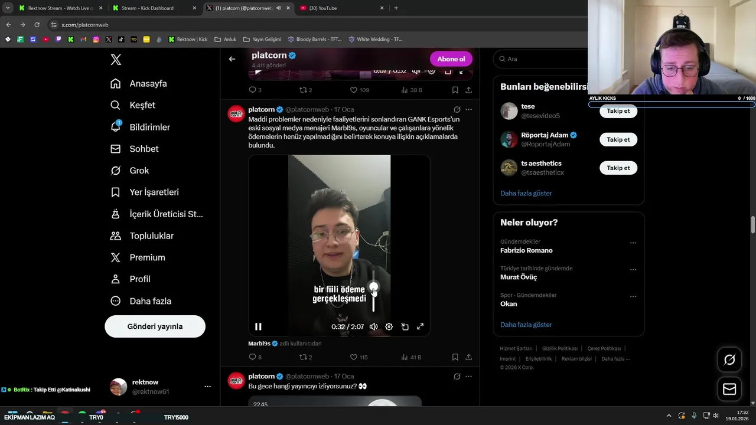Screen dimensions: 756x425
Task: Like the post with 109 likes
Action: [x=359, y=90]
